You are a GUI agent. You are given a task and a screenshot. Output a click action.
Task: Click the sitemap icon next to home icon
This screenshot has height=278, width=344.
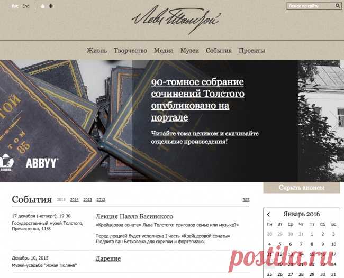click(51, 6)
